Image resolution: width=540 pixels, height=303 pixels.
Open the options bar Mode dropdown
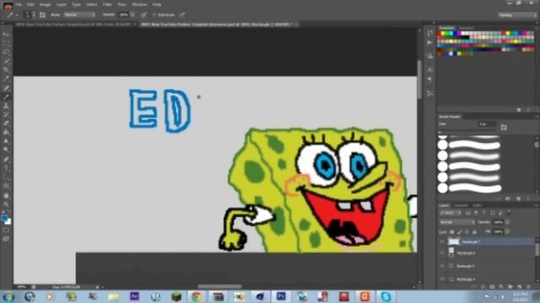point(79,15)
